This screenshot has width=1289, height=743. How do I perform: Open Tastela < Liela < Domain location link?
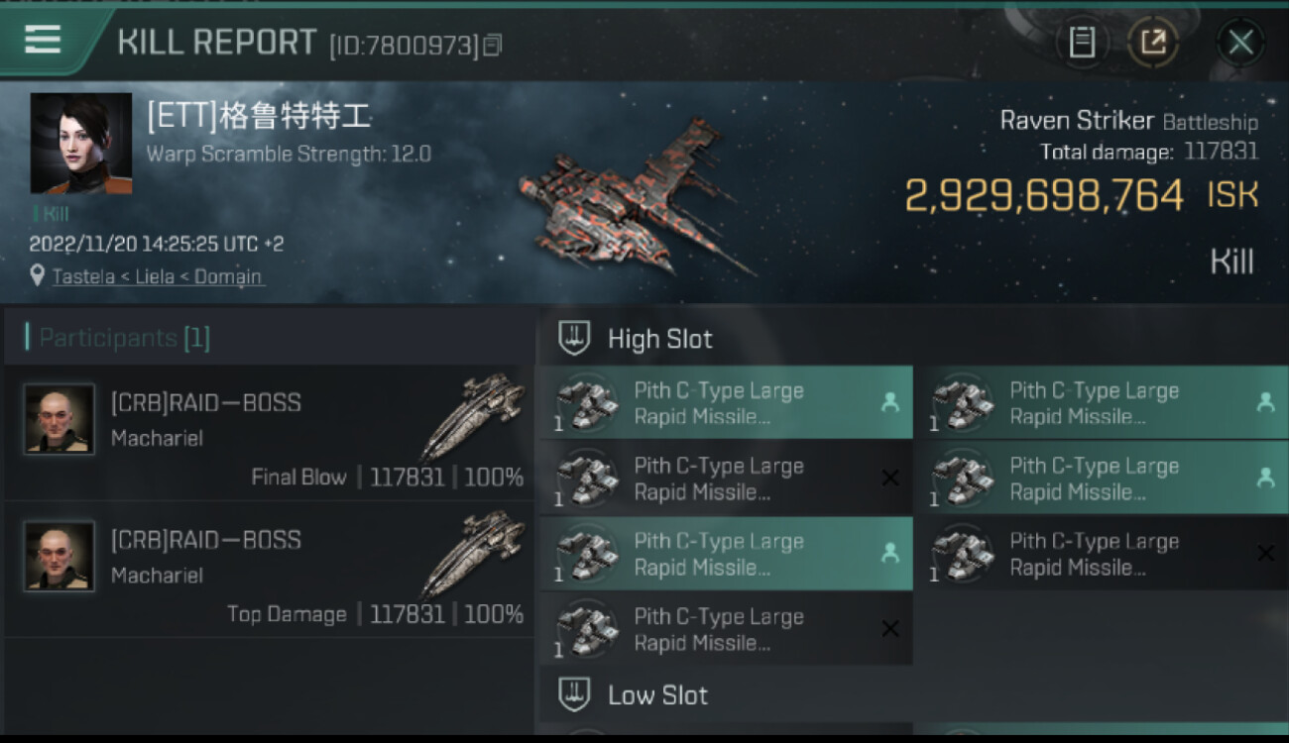[x=157, y=276]
